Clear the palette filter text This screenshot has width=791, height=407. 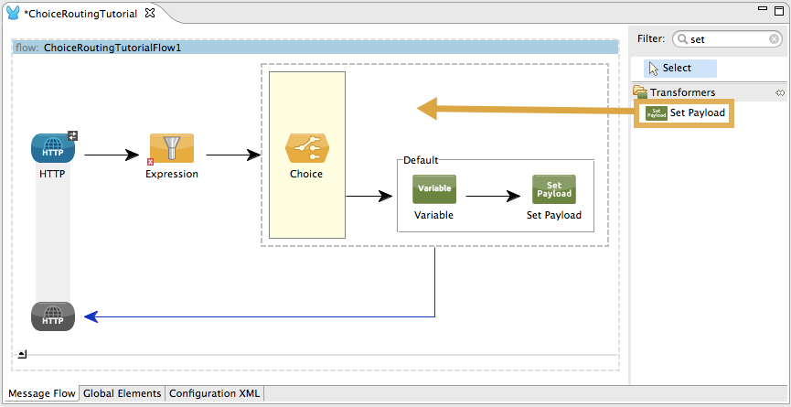(x=774, y=39)
